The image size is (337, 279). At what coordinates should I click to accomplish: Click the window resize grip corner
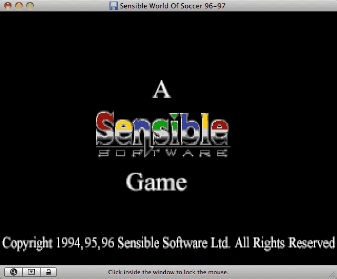pos(333,274)
